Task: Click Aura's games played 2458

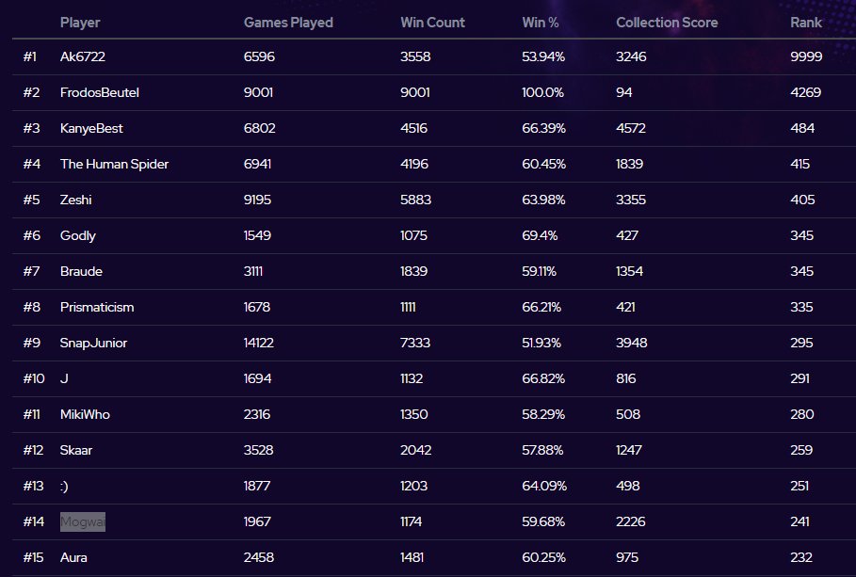Action: (x=259, y=557)
